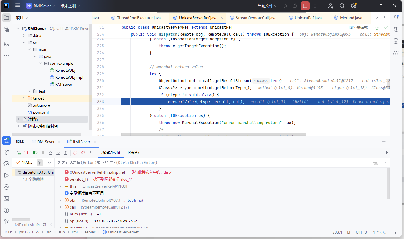Click the Step Over debug icon
Viewport: 404px width, 239px height.
(x=51, y=153)
